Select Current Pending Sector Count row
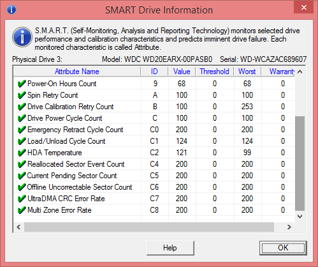The image size is (318, 267). [x=154, y=176]
